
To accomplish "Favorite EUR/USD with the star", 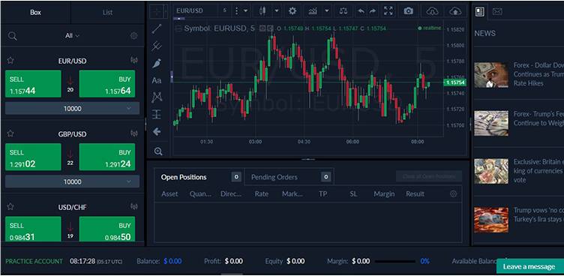I will coord(10,61).
